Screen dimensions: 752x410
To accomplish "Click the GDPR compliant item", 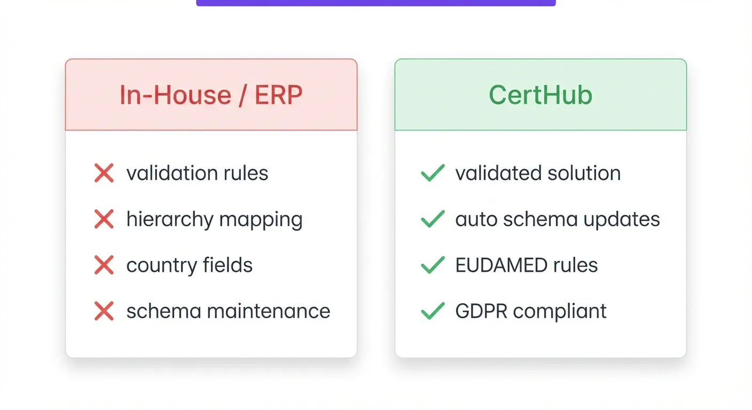I will [x=531, y=311].
